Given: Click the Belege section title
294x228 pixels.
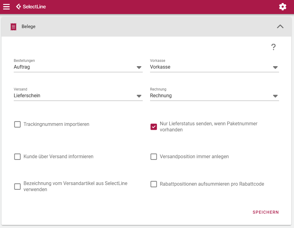Looking at the screenshot, I should 28,27.
